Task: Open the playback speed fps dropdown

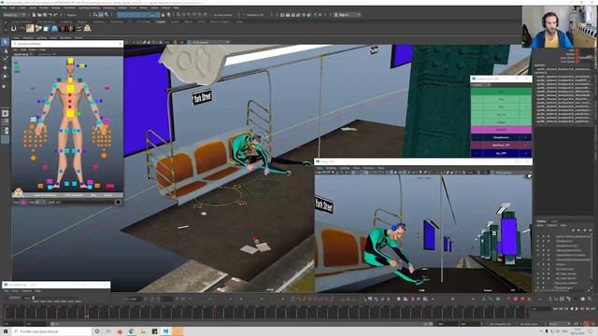Action: click(560, 324)
